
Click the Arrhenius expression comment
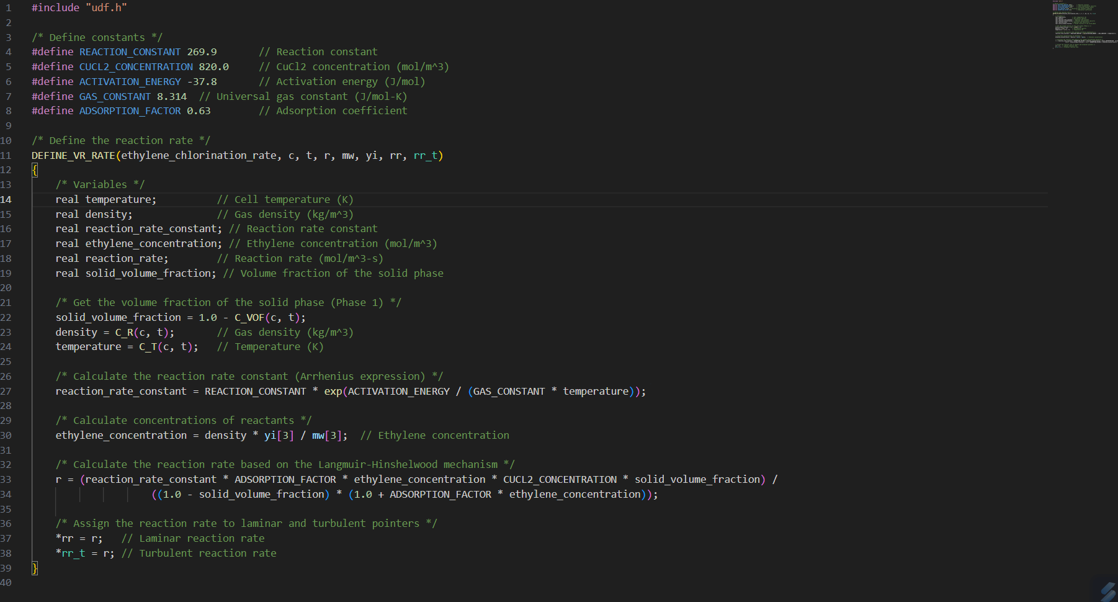249,376
